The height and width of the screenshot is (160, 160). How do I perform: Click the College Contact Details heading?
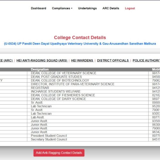tap(80, 37)
